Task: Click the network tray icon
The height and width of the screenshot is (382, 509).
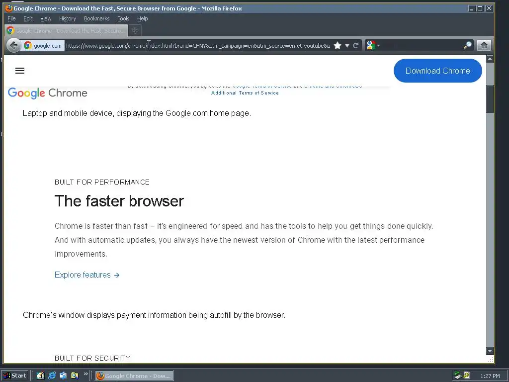Action: point(458,376)
